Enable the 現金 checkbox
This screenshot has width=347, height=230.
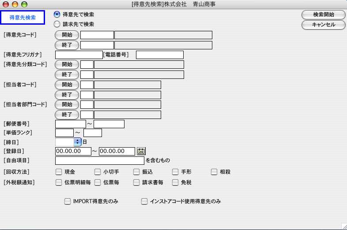58,172
